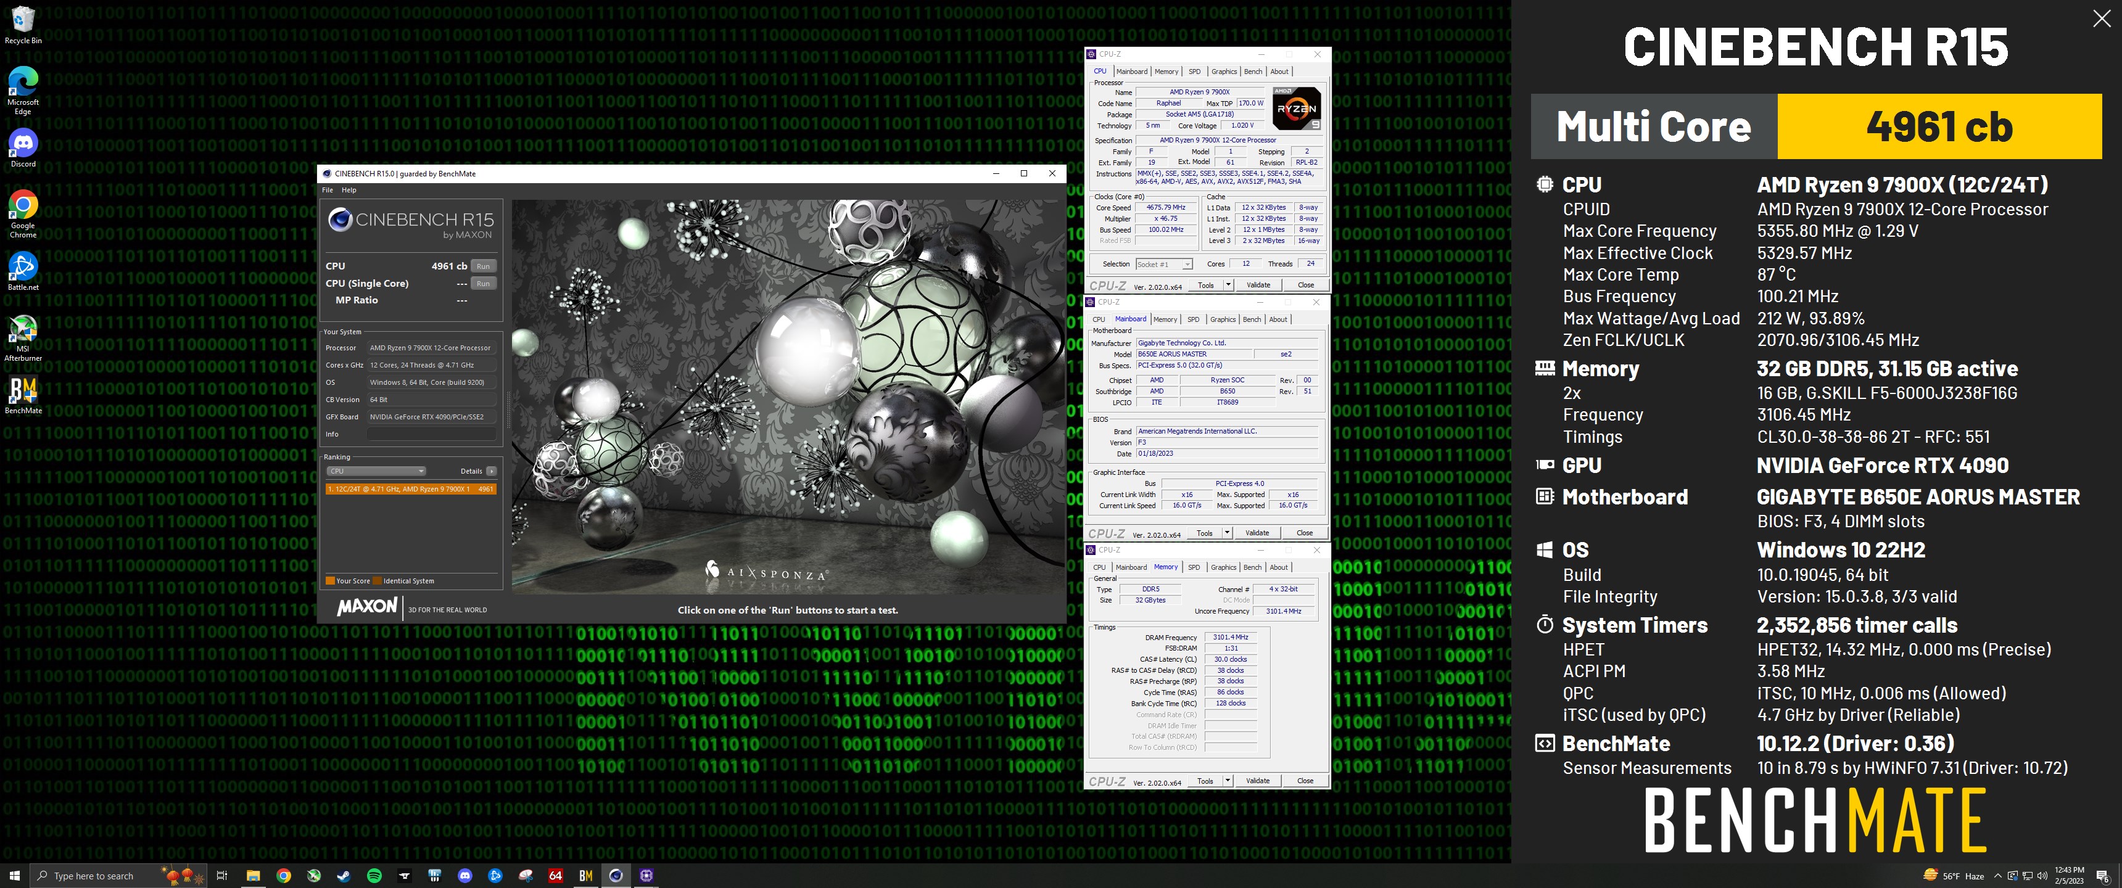Switch to Bench tab in top CPU-Z window

click(x=1253, y=72)
